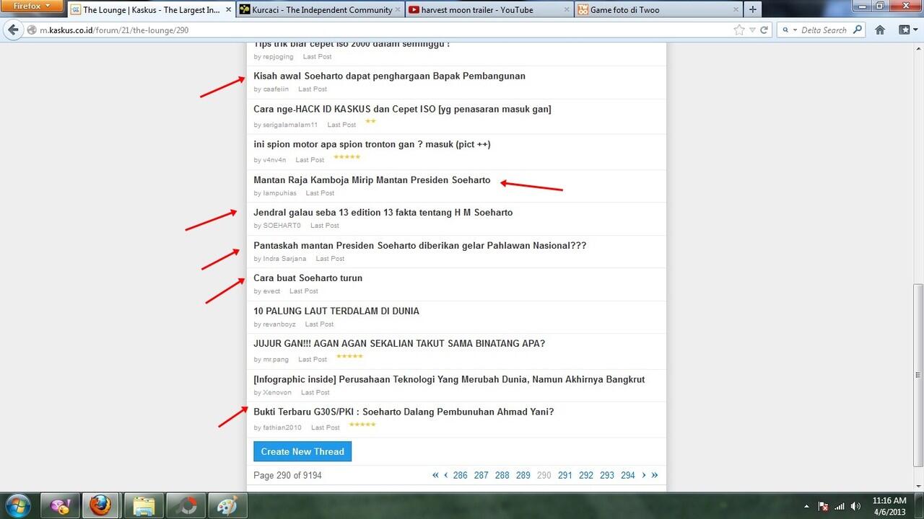Open Last Post link by fathian2010

coord(325,427)
